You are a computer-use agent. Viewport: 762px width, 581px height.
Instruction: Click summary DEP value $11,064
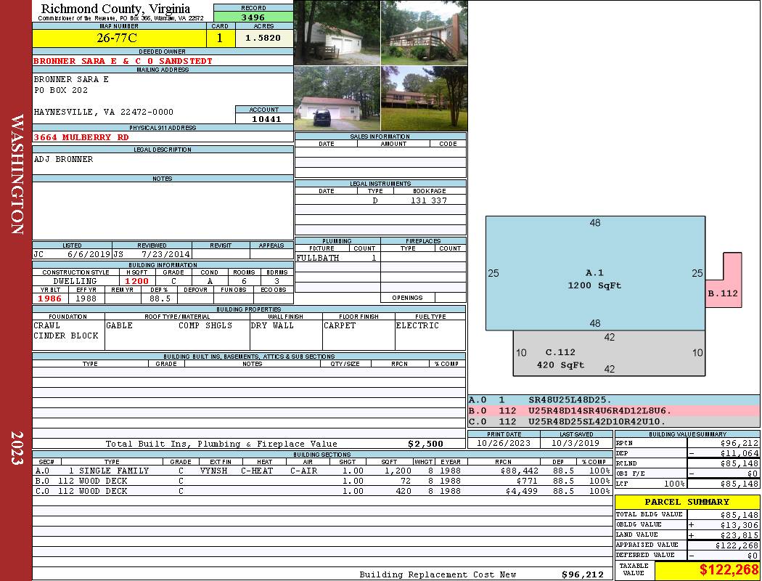pyautogui.click(x=740, y=453)
